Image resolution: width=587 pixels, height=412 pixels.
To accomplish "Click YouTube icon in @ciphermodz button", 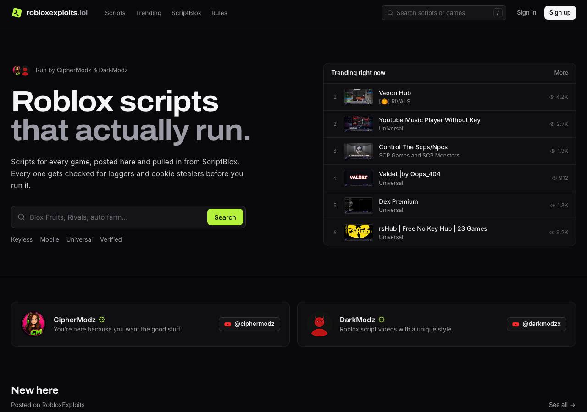I will [227, 324].
